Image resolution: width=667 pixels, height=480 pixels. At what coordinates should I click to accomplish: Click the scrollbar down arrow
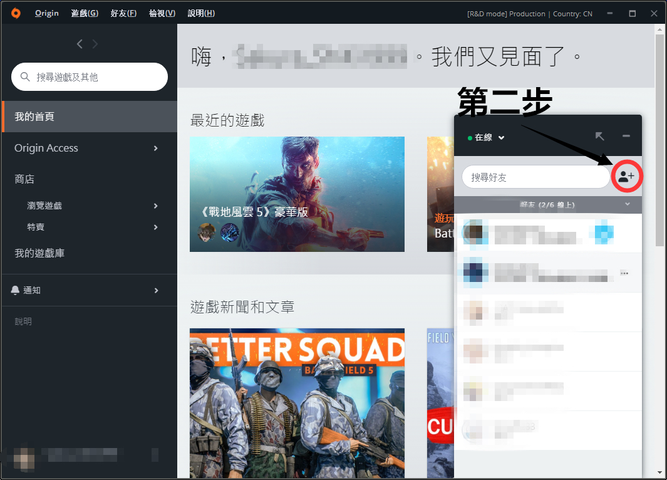tap(659, 472)
